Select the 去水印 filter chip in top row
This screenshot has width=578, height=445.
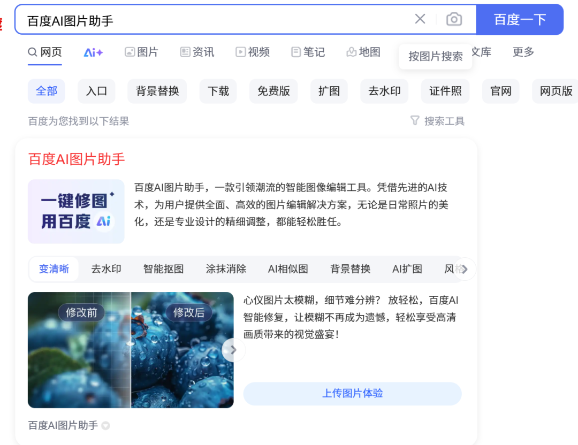click(x=384, y=91)
